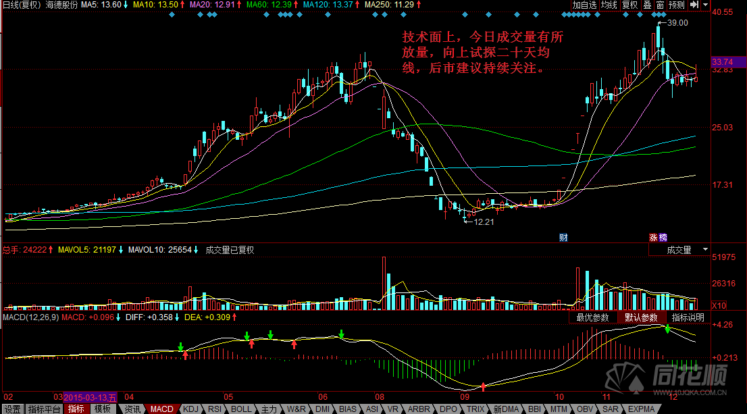Open the 成交量 indicator dropdown
Screen dimensions: 747x414
(679, 250)
